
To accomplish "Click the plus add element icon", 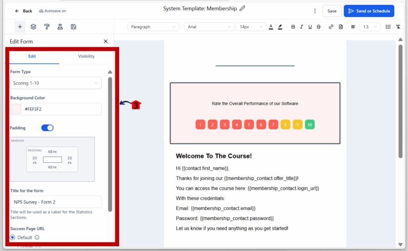I will point(20,27).
